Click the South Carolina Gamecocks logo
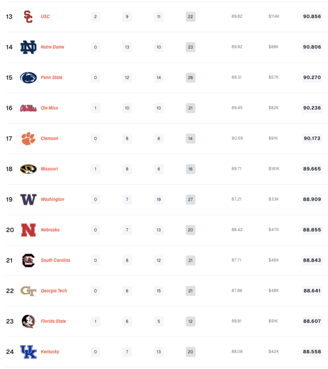Viewport: 328px width, 369px height. click(x=28, y=260)
